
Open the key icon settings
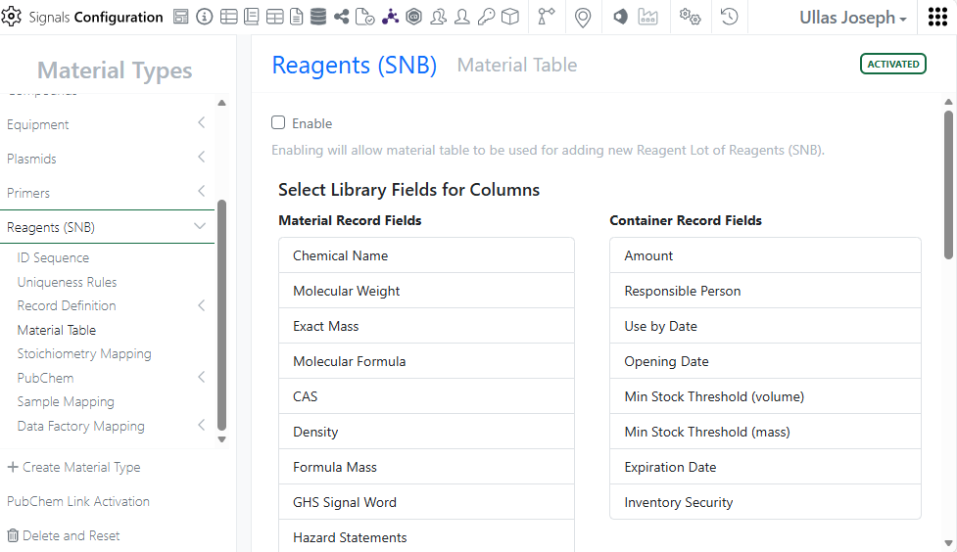(486, 17)
